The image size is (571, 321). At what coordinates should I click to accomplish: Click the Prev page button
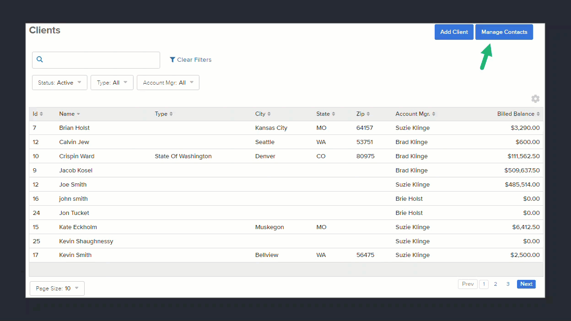(x=468, y=284)
